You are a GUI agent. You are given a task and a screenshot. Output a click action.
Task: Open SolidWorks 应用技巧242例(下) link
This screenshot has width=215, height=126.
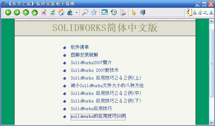[x=106, y=101]
